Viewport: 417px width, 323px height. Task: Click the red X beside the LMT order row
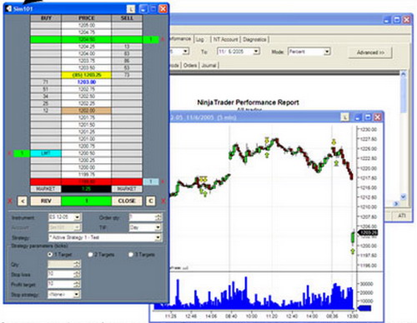10,153
